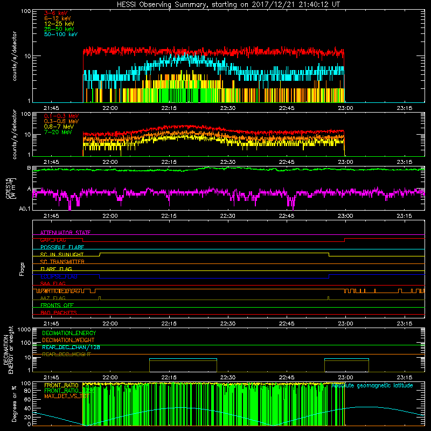Viewport: 431px width, 431px height.
Task: Click the DECIMATION_WEIGHT legend label
Action: (68, 340)
